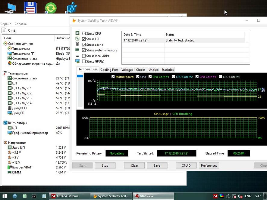
Task: Open the This PC desktop shortcut
Action: point(10,8)
